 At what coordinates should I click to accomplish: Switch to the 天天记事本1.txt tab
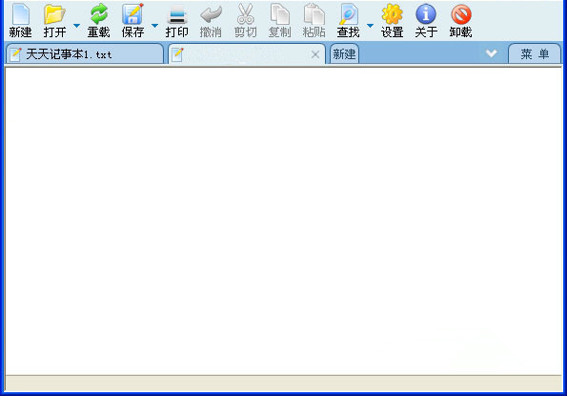85,54
